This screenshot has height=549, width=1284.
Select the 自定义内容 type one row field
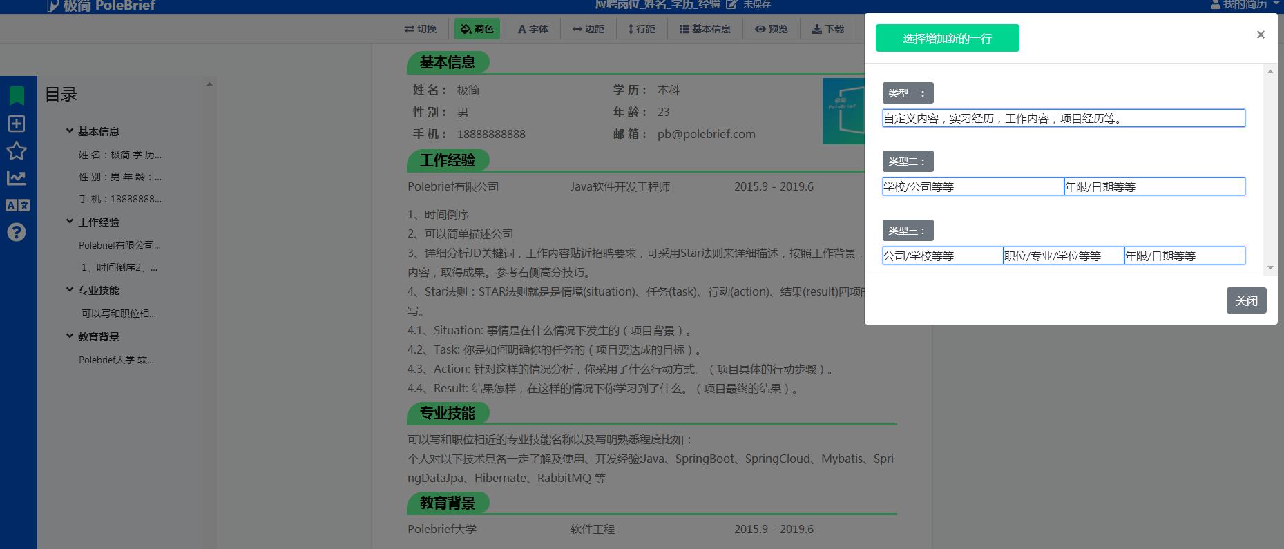[x=1064, y=118]
